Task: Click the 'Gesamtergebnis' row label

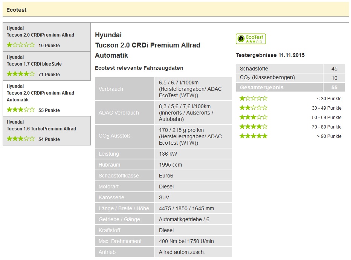Action: [261, 87]
